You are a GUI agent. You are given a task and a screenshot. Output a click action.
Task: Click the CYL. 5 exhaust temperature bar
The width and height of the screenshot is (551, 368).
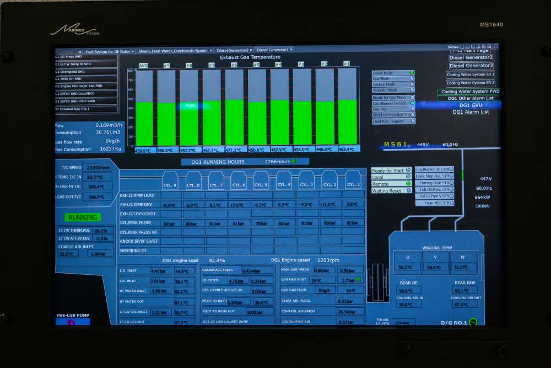pos(257,107)
